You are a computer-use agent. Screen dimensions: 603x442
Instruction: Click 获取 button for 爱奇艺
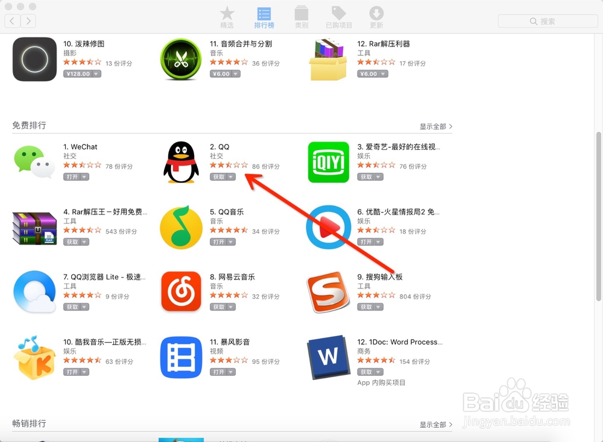(366, 176)
